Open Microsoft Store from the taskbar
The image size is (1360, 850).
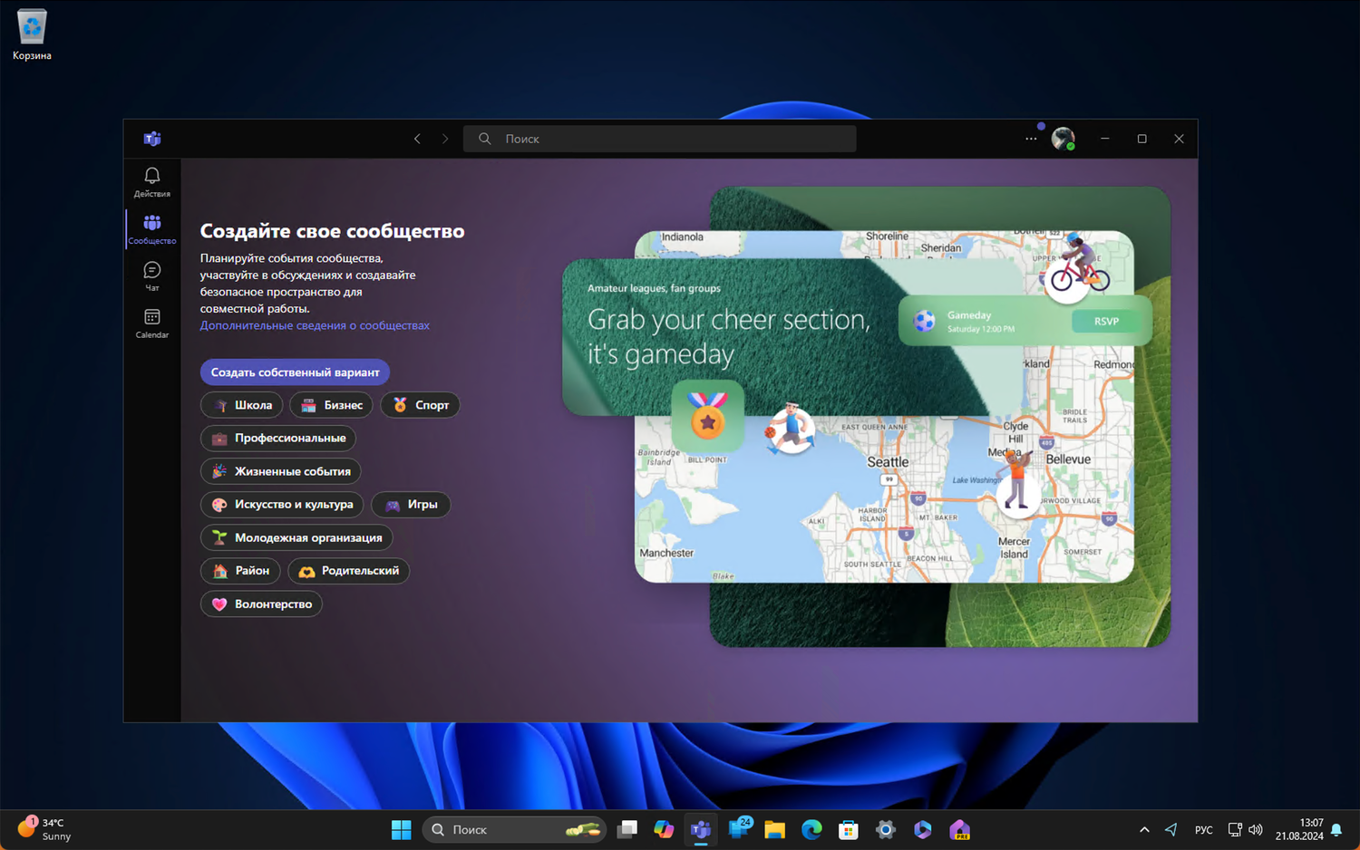tap(849, 830)
